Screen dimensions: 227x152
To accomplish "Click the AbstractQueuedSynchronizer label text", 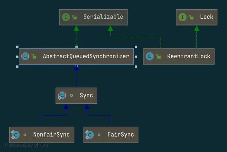I will point(86,56).
